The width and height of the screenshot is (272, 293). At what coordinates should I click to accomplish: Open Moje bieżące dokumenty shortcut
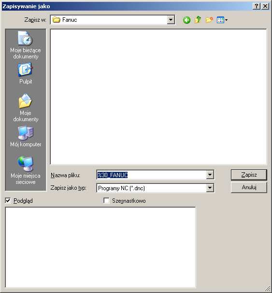coord(26,45)
